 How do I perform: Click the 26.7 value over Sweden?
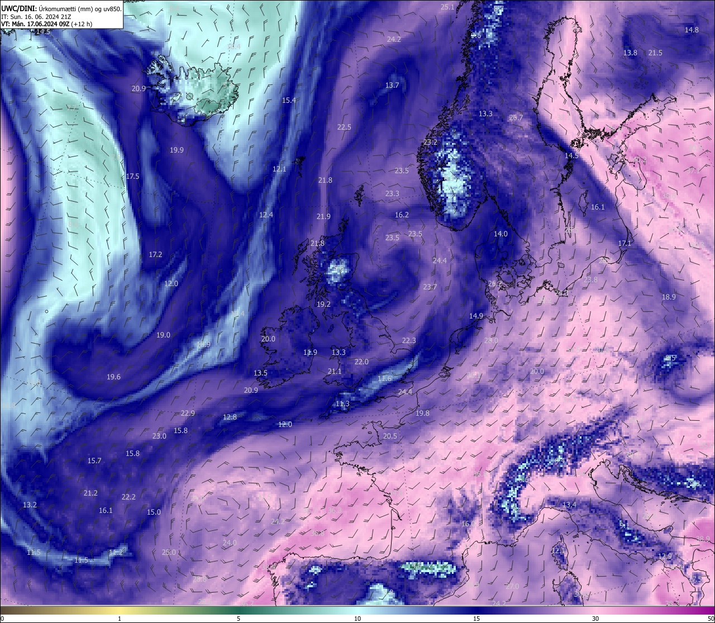coord(516,117)
